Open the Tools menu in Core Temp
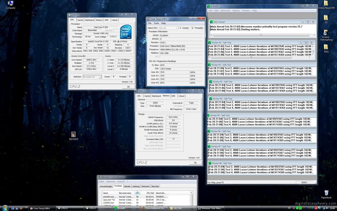 pos(156,23)
